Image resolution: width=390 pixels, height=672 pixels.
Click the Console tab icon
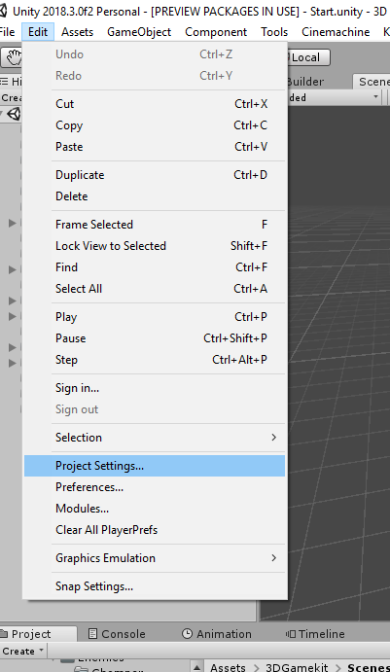[92, 634]
